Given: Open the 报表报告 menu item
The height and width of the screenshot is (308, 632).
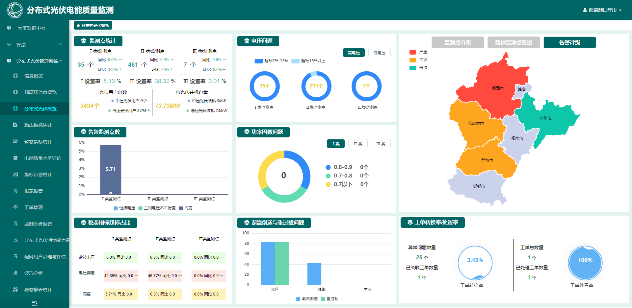Looking at the screenshot, I should (35, 191).
